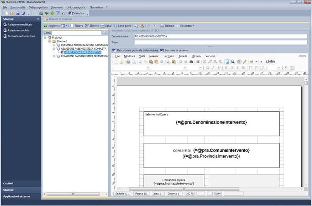The width and height of the screenshot is (312, 206).
Task: Click the Aggiorna refresh icon
Action: pos(46,25)
